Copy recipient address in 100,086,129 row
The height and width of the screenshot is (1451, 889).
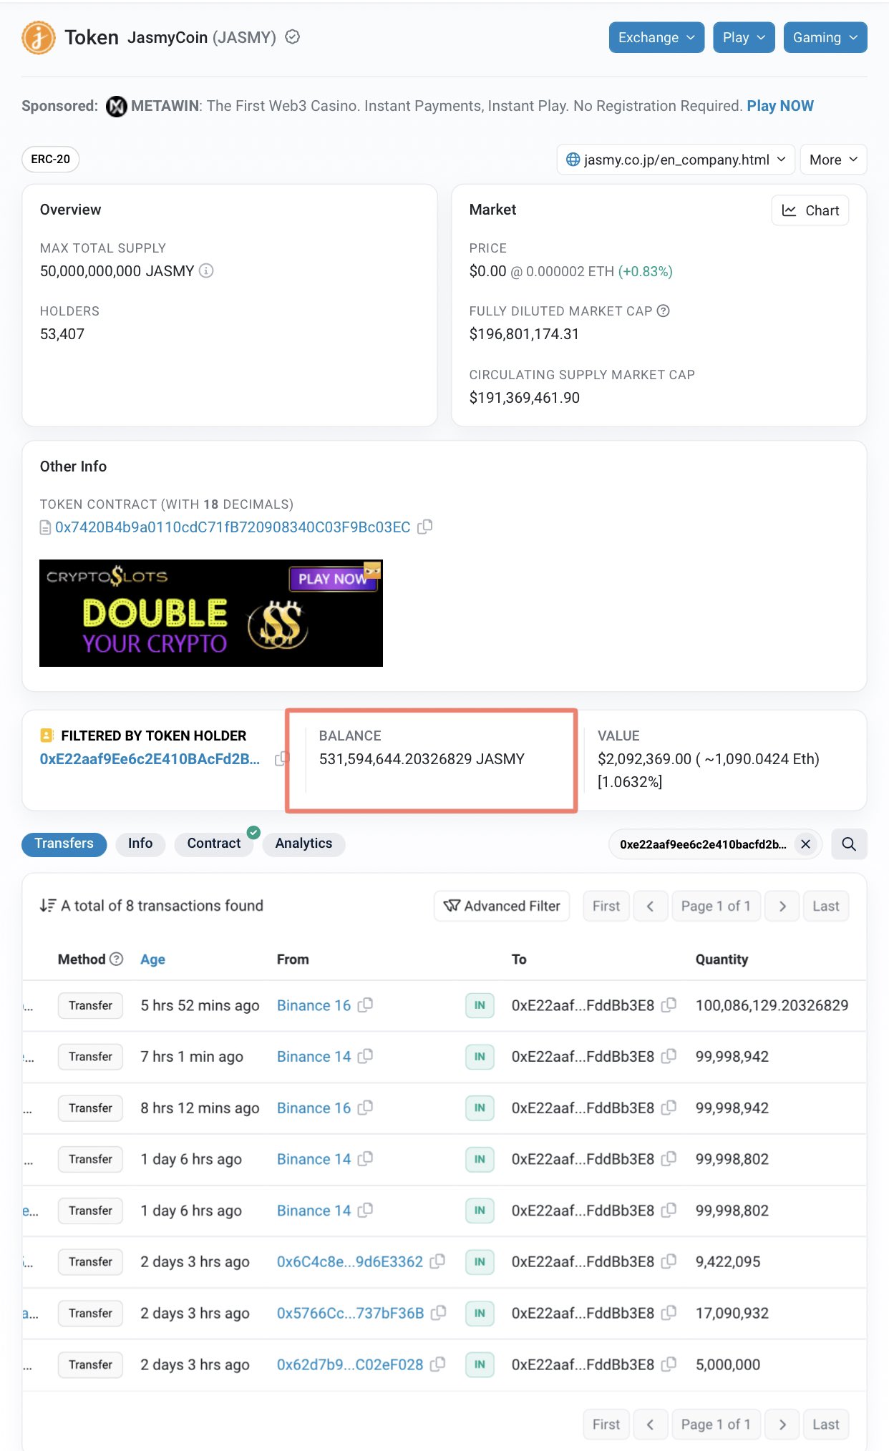669,1005
